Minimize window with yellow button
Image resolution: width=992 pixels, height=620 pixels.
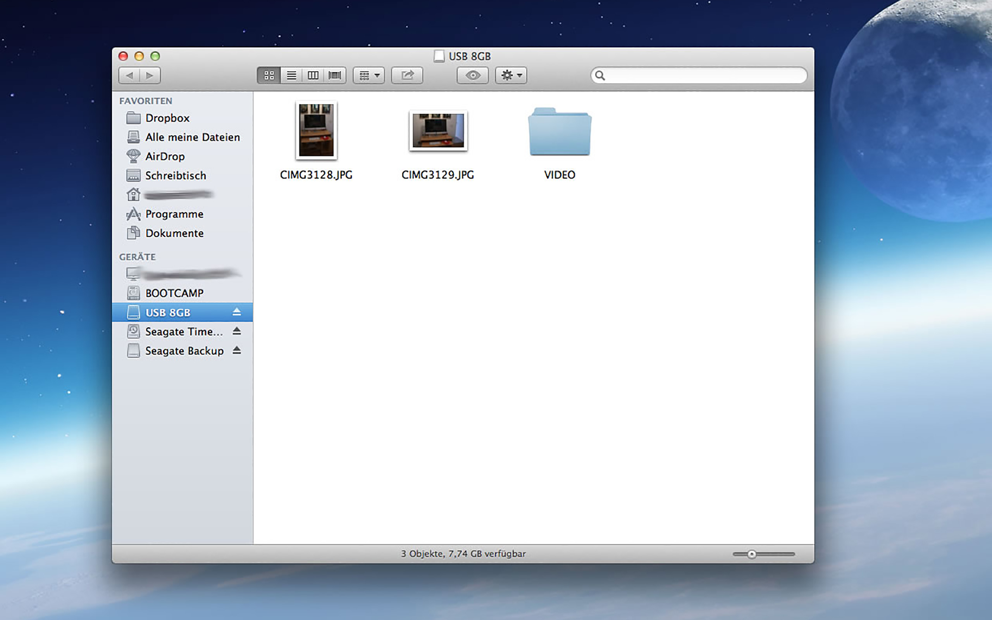[139, 56]
